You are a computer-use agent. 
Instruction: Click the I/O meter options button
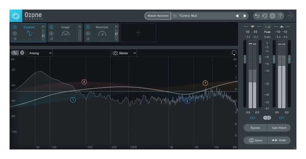(x=267, y=27)
